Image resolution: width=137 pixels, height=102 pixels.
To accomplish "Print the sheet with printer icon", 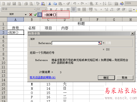I will [26, 4].
